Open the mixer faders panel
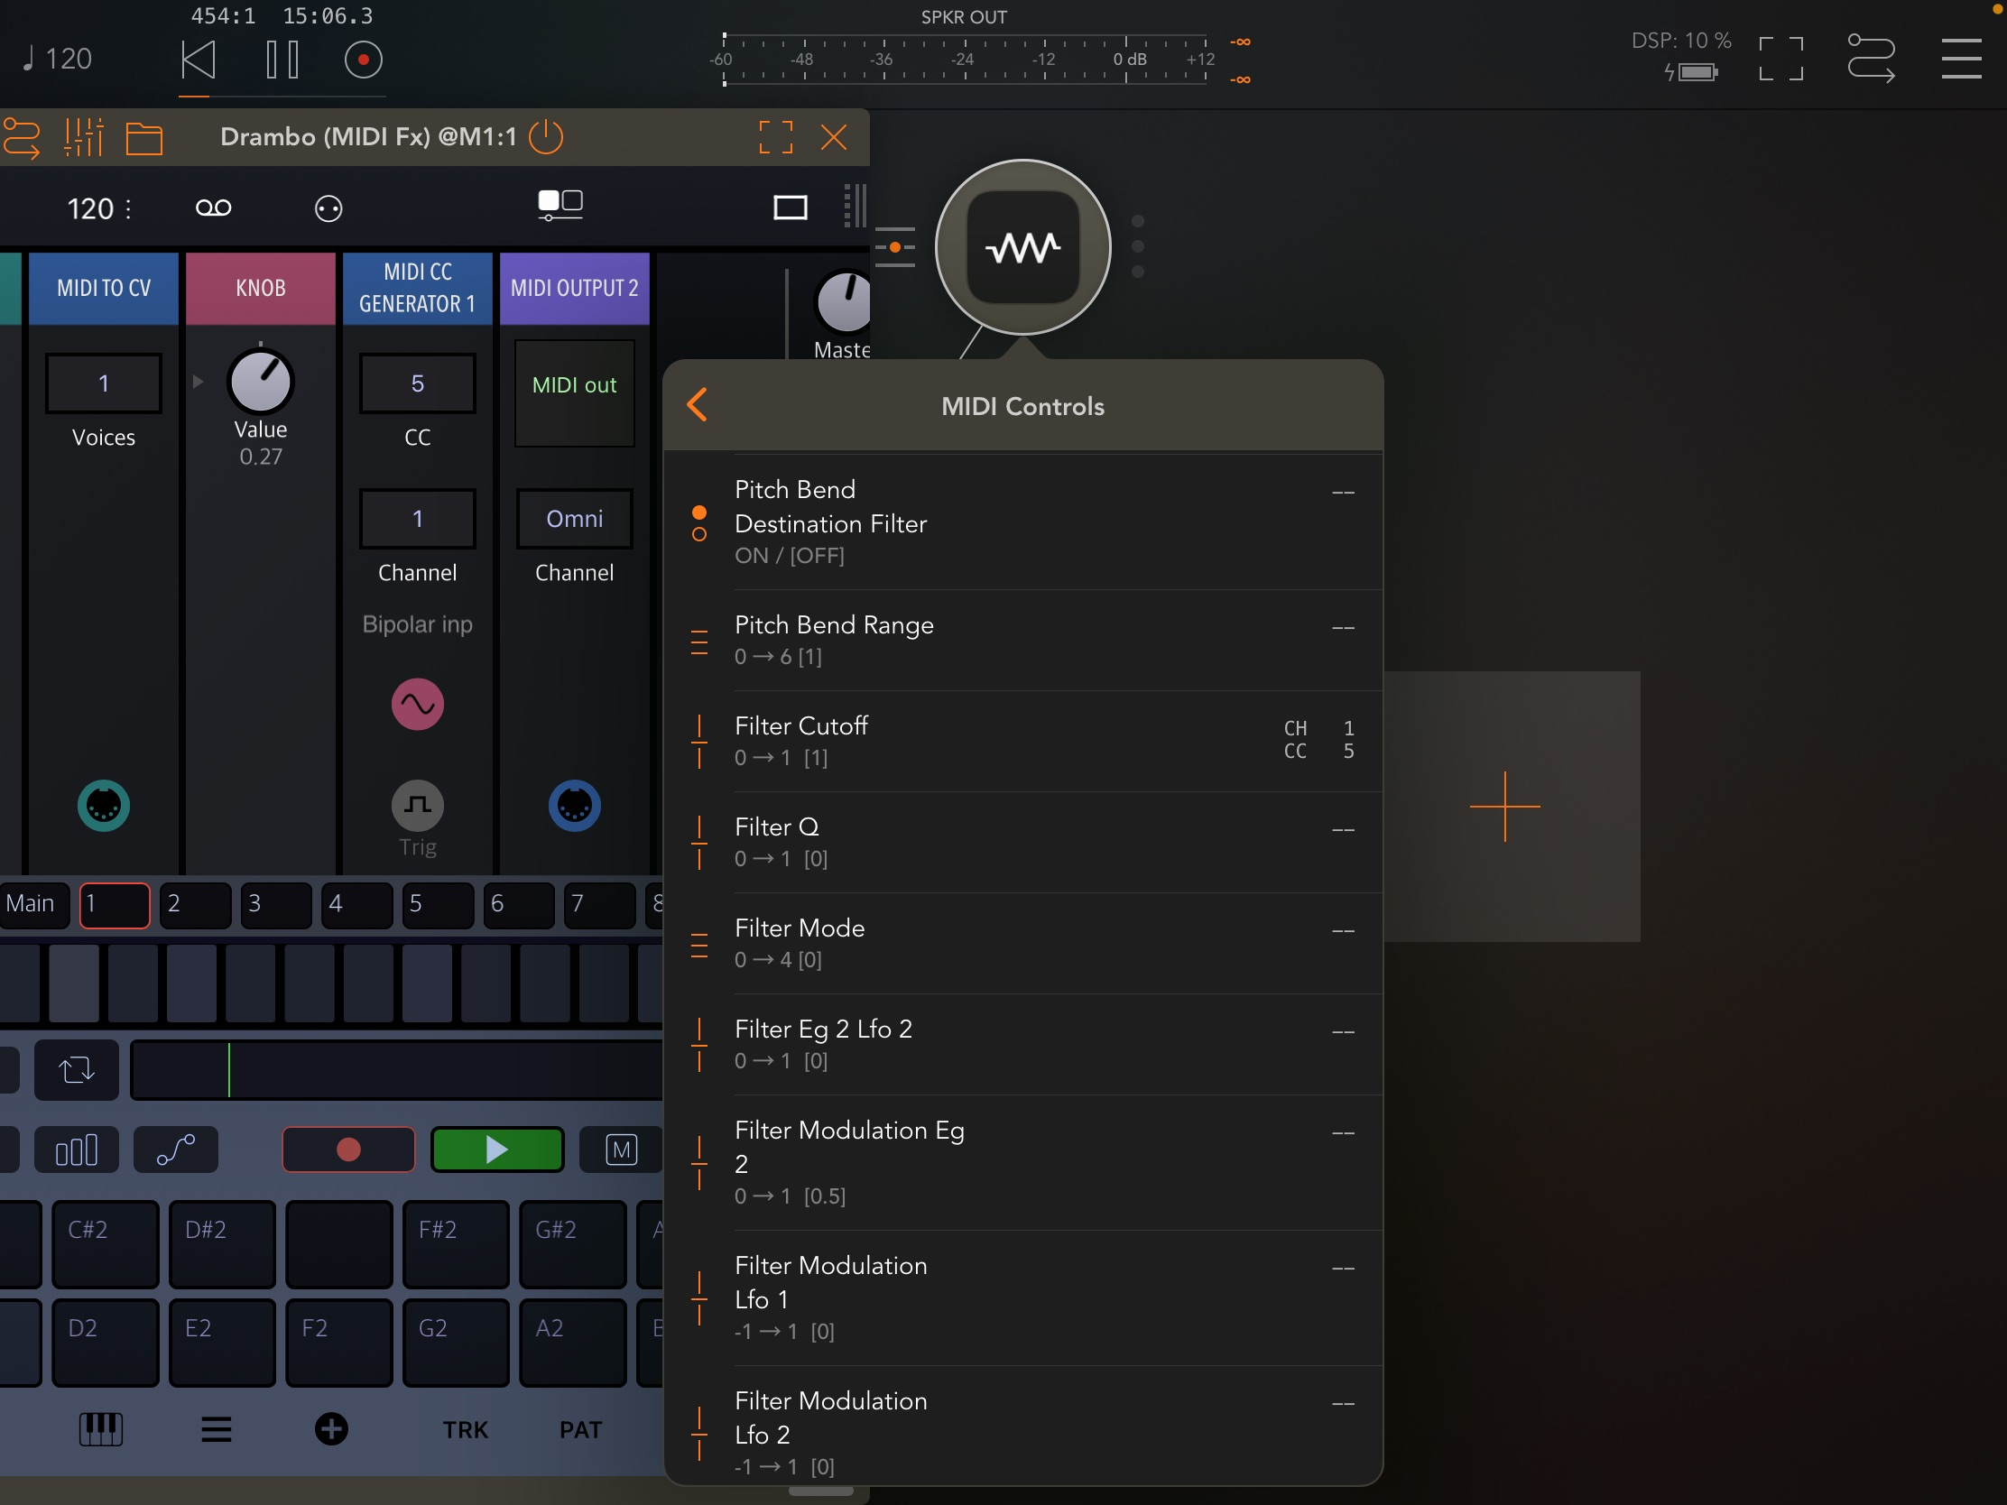2007x1505 pixels. (x=82, y=138)
